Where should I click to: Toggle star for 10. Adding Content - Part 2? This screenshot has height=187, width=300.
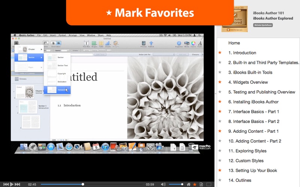point(220,141)
